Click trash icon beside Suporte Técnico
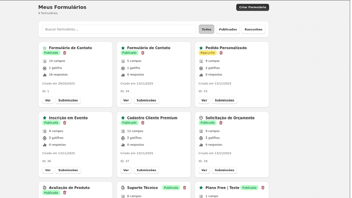 (185, 188)
